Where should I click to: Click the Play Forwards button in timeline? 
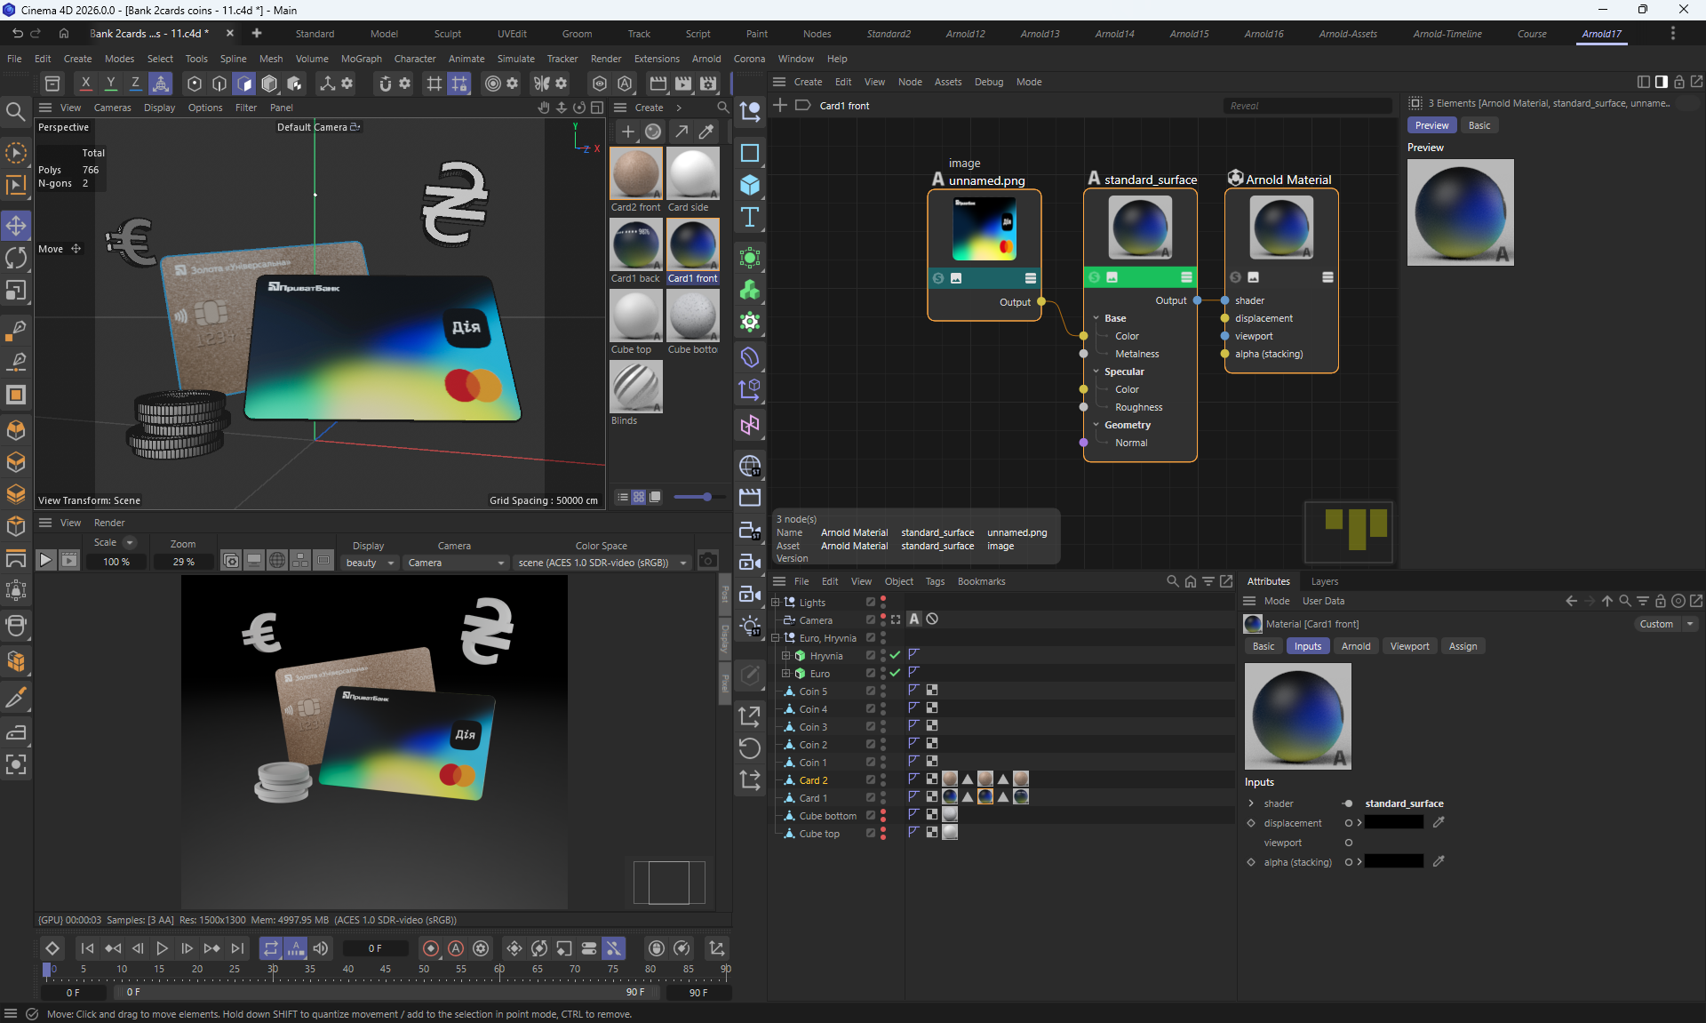tap(162, 948)
